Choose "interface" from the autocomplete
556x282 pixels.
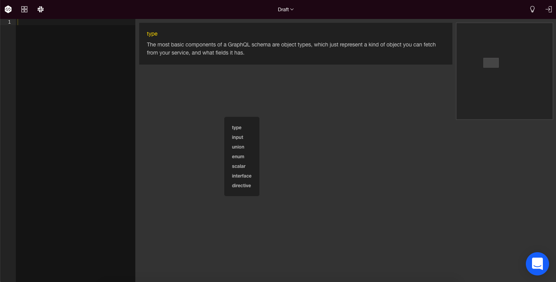pos(242,176)
